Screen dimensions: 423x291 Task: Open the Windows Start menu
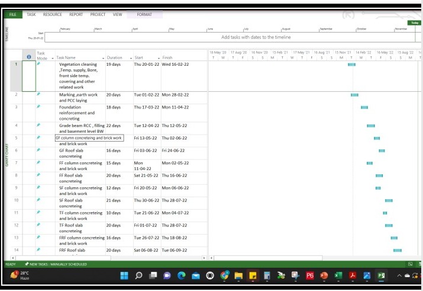coord(124,276)
